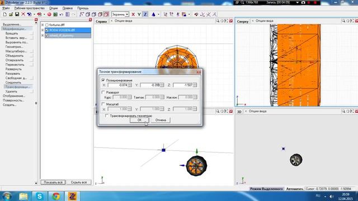The width and height of the screenshot is (358, 201).
Task: Open Опции вида in Справа viewport
Action: point(123,21)
